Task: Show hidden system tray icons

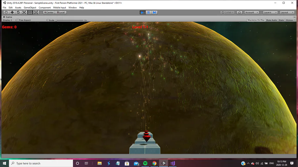Action: tap(248, 163)
